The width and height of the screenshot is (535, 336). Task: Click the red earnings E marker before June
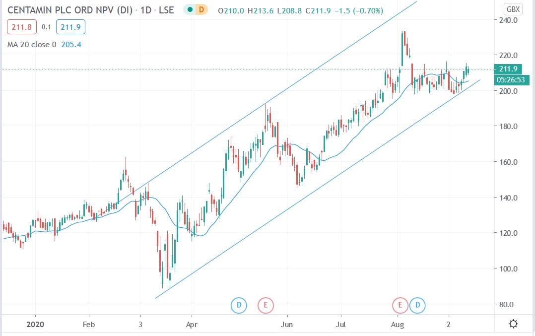tap(266, 305)
